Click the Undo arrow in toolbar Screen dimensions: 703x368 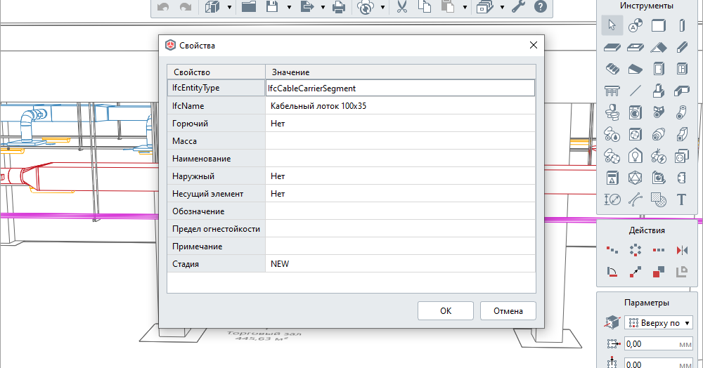tap(163, 7)
